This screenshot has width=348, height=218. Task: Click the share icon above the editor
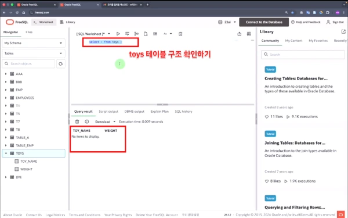pos(239,34)
